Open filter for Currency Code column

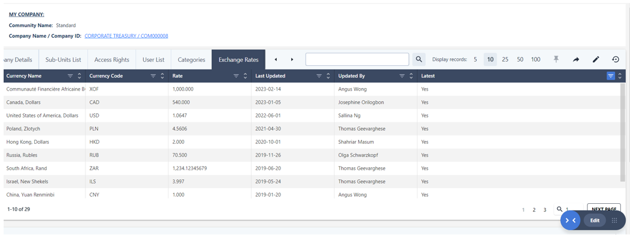[x=153, y=76]
